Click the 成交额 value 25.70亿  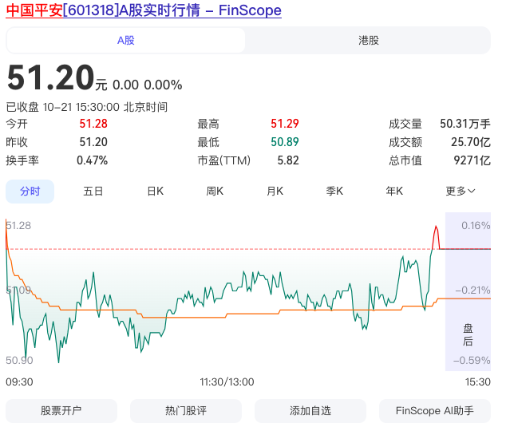pyautogui.click(x=471, y=142)
